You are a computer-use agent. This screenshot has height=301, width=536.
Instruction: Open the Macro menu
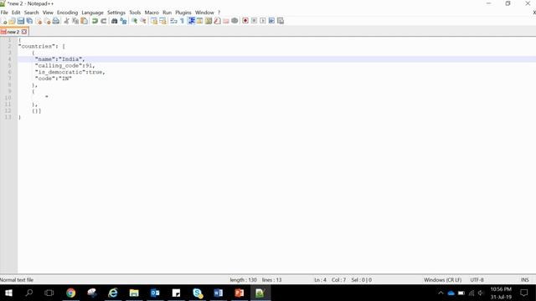pyautogui.click(x=152, y=13)
